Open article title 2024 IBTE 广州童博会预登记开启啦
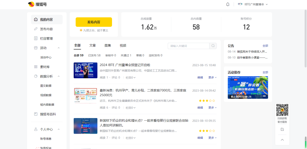 coord(125,65)
